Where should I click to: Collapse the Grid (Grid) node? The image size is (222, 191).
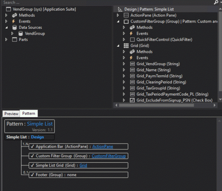[118, 46]
